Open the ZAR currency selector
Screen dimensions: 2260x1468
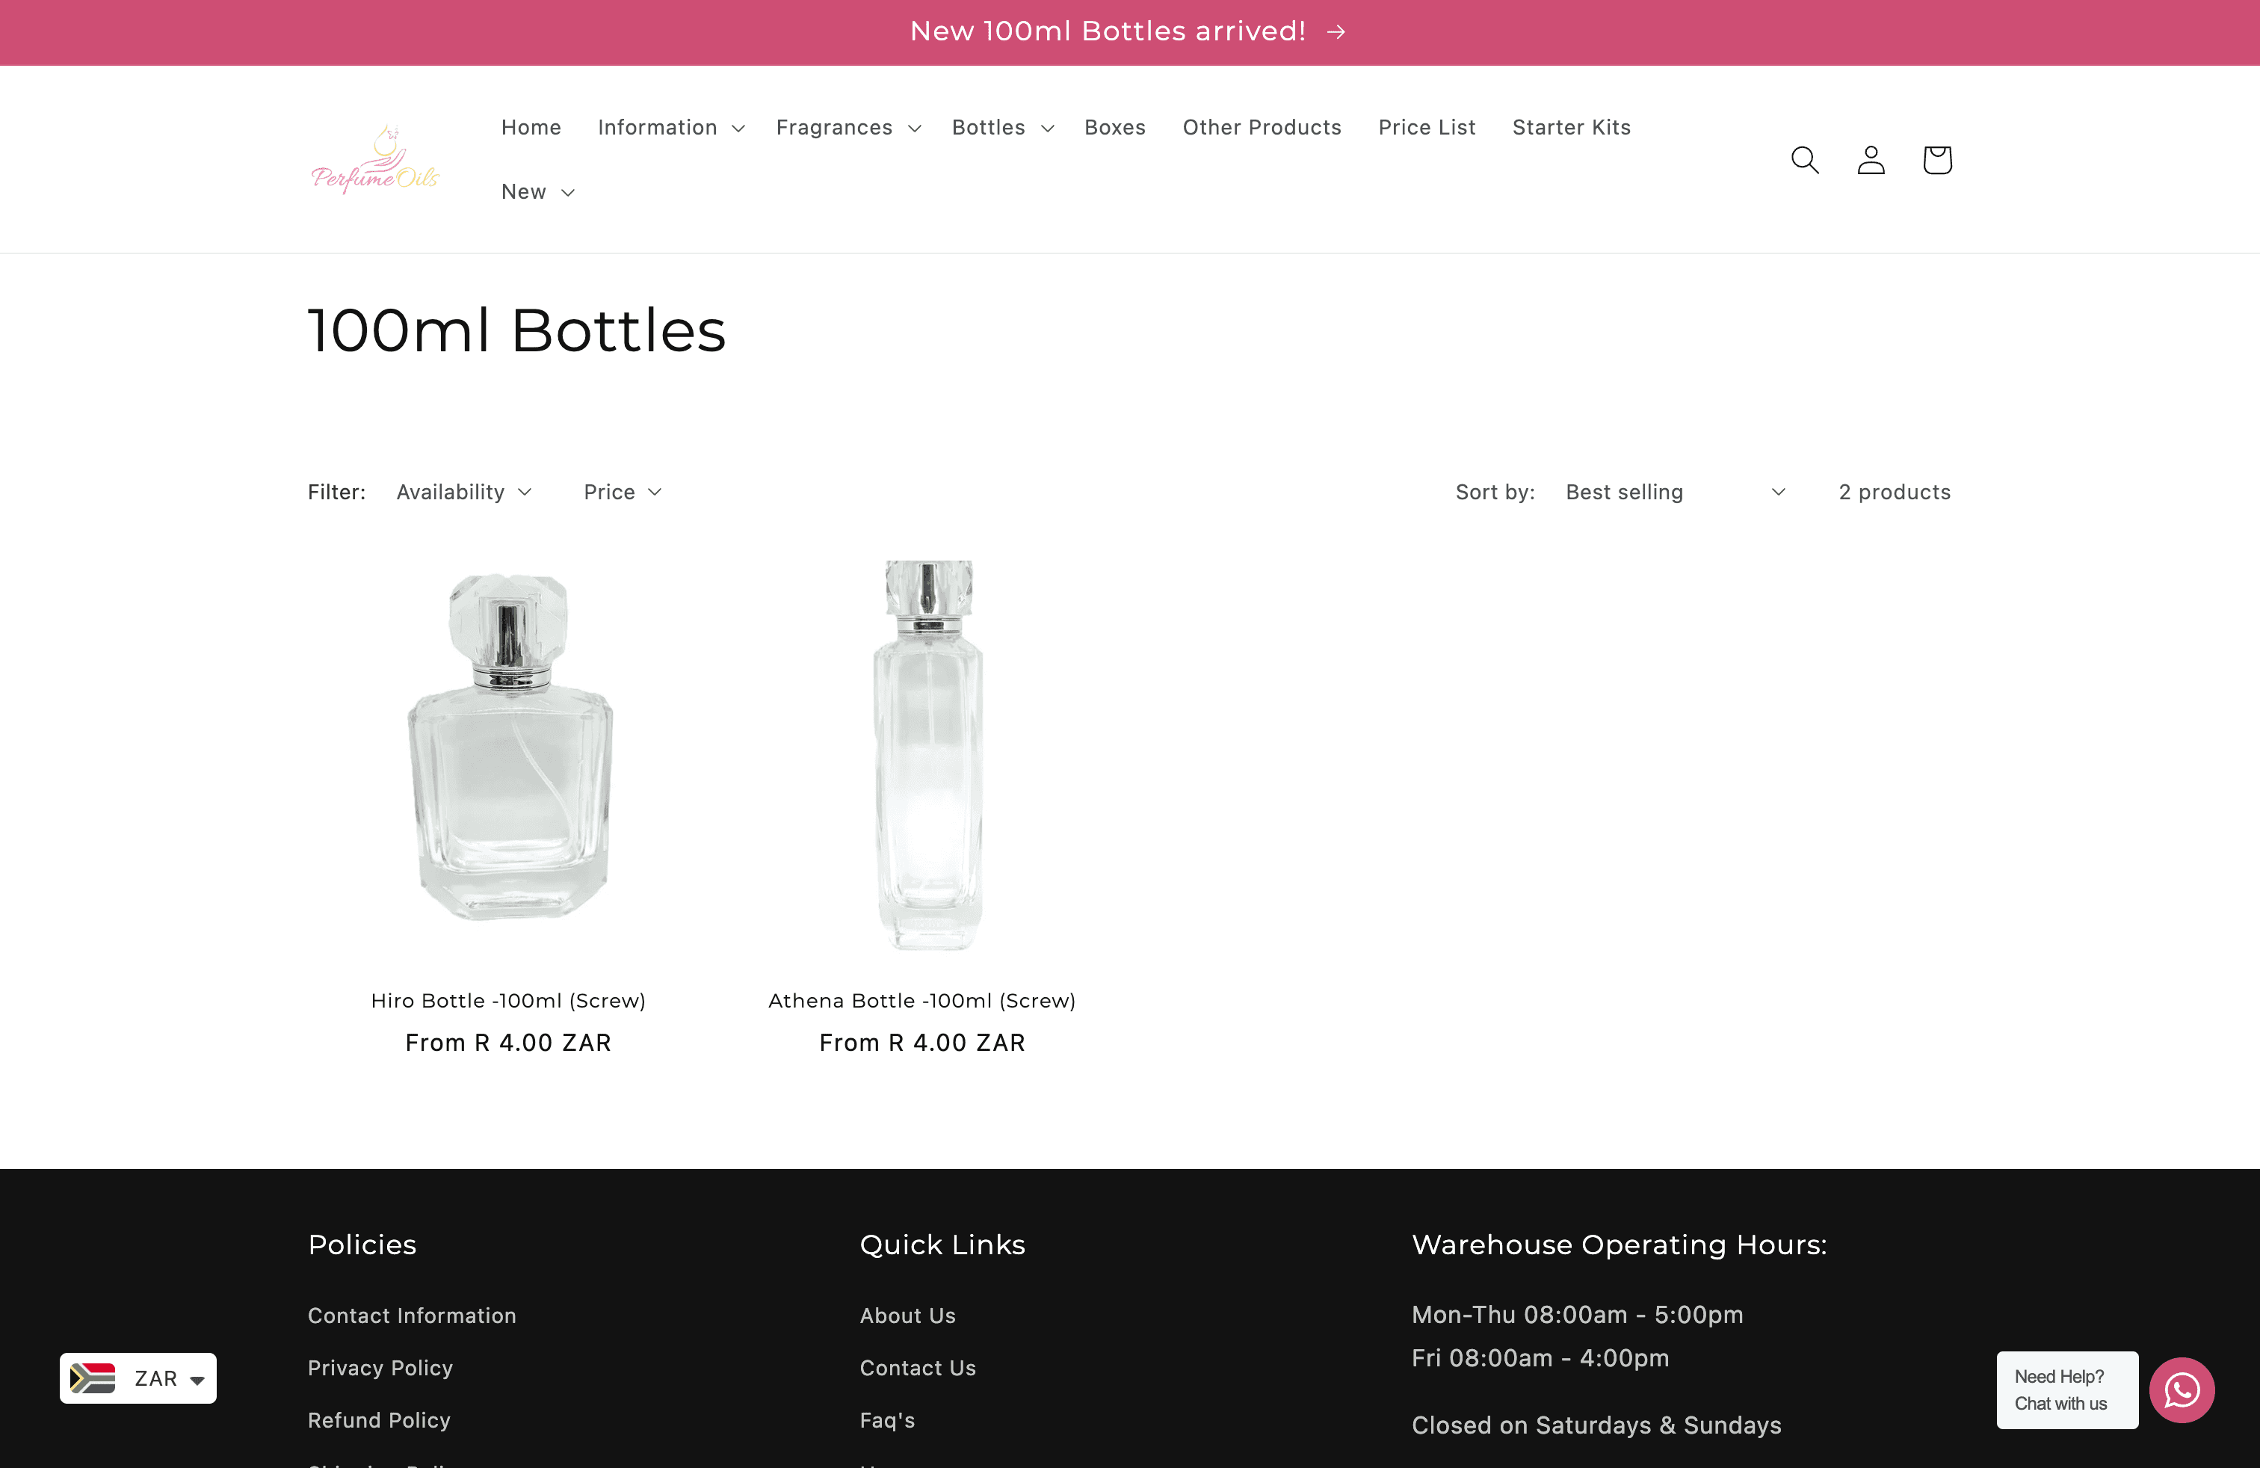[138, 1378]
